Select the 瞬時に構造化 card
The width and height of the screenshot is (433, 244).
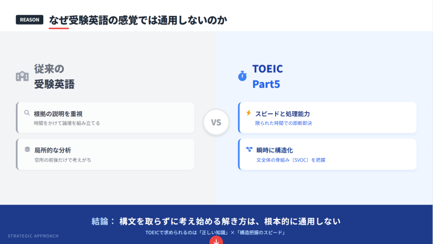pos(327,154)
